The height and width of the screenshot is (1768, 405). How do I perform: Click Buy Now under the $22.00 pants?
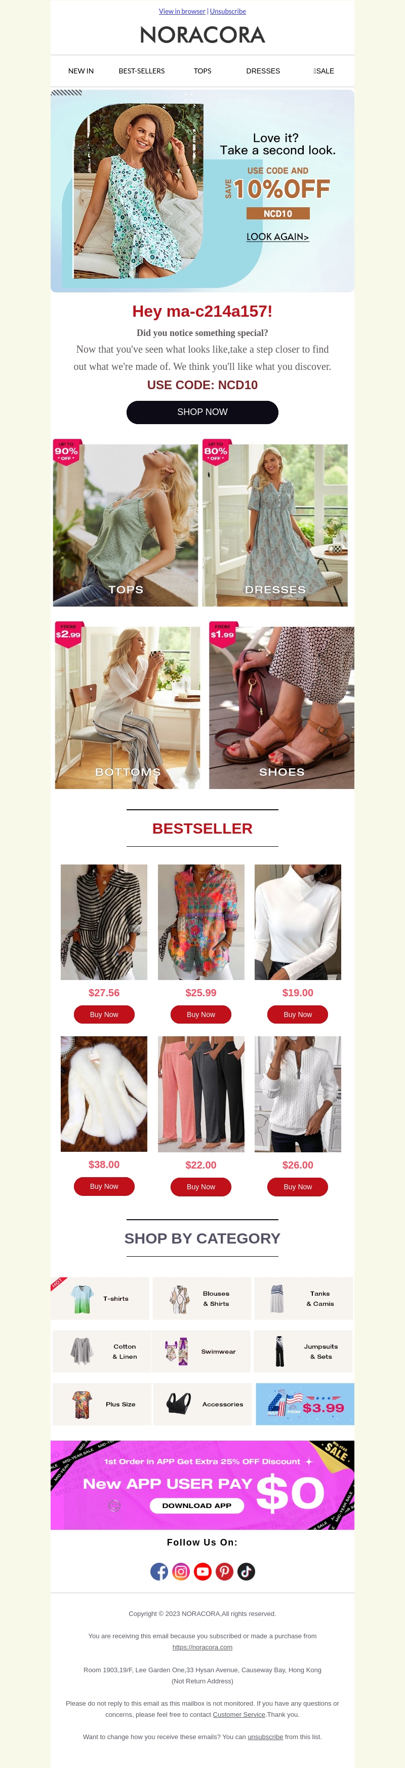pos(201,1187)
